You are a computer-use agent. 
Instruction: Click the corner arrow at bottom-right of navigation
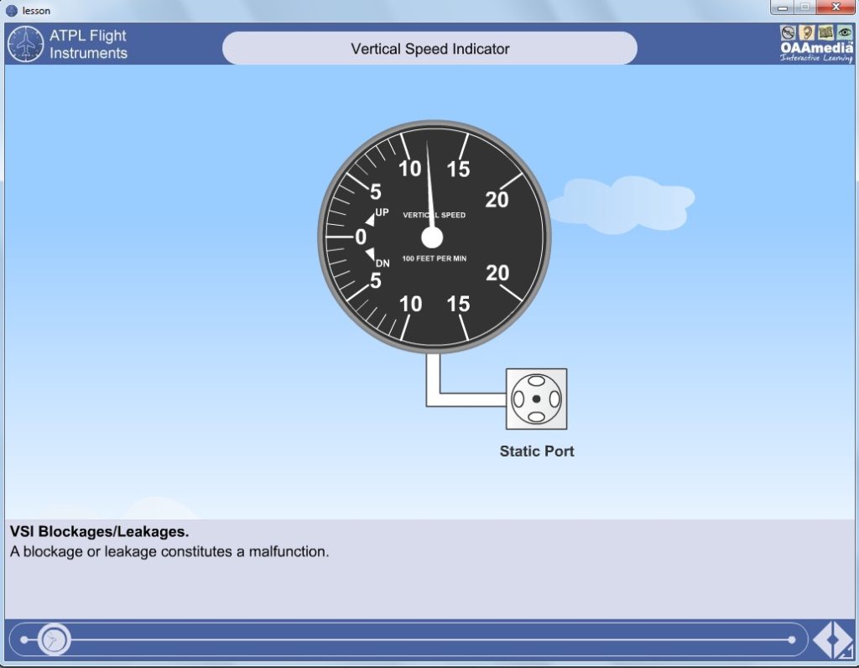[846, 652]
